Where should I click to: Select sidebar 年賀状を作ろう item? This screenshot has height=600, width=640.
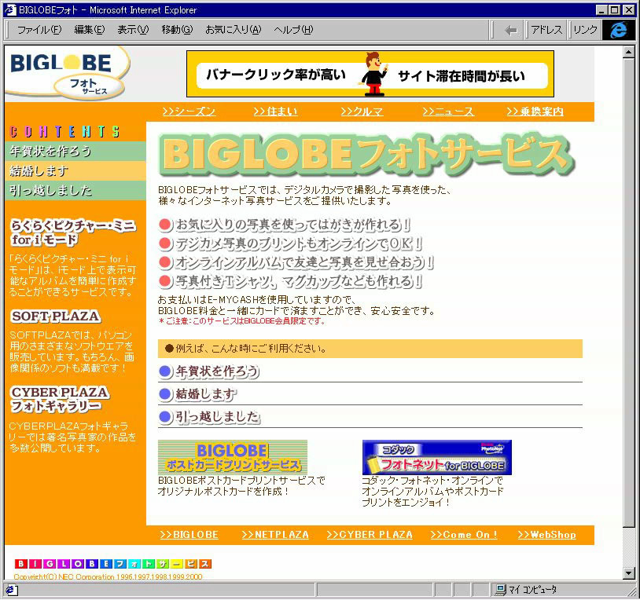75,152
